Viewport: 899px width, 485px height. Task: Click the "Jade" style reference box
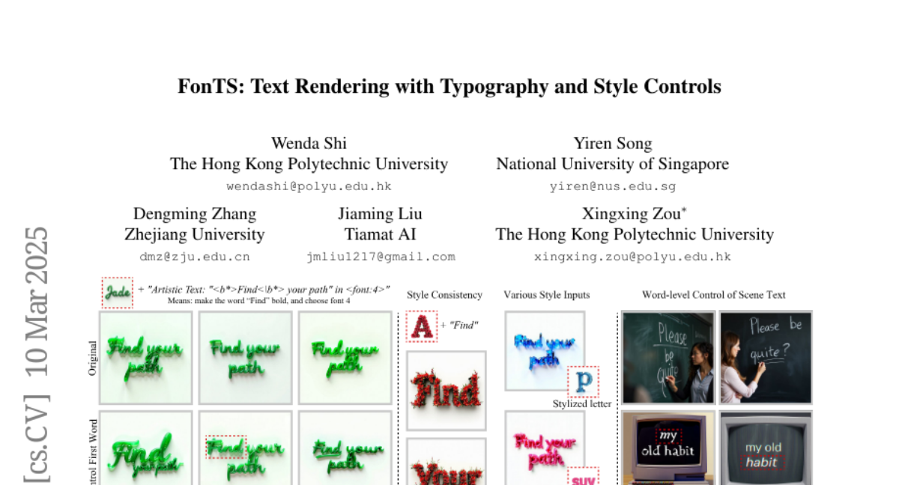click(118, 293)
